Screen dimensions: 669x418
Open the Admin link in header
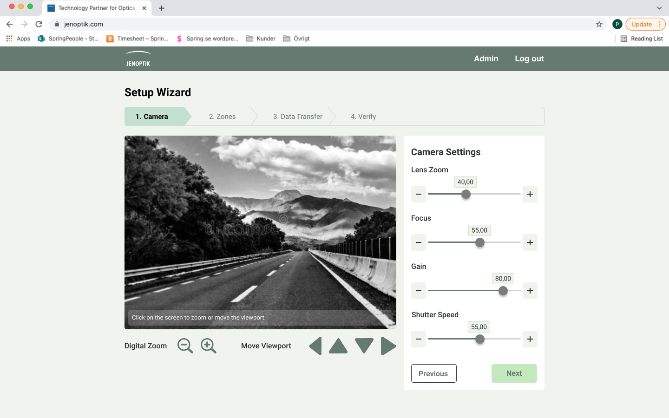coord(486,59)
